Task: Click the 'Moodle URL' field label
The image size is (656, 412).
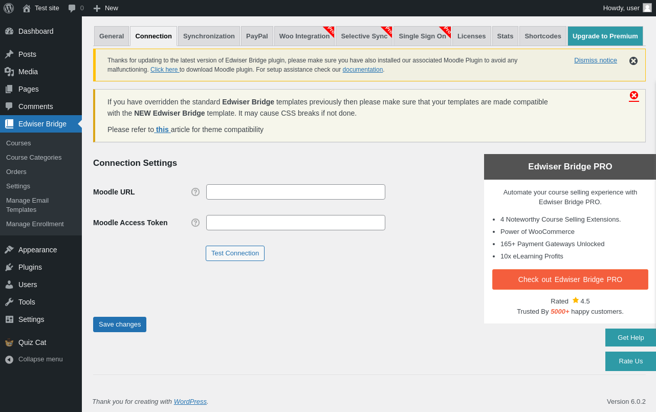Action: pyautogui.click(x=114, y=192)
